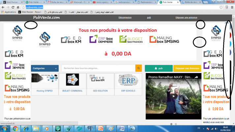The width and height of the screenshot is (235, 132).
Task: Switch to the first Pub Vente tab
Action: pos(36,2)
